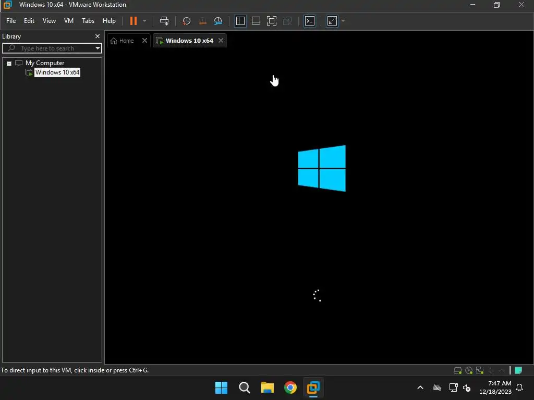The image size is (534, 400).
Task: Open the library search dropdown arrow
Action: click(98, 48)
